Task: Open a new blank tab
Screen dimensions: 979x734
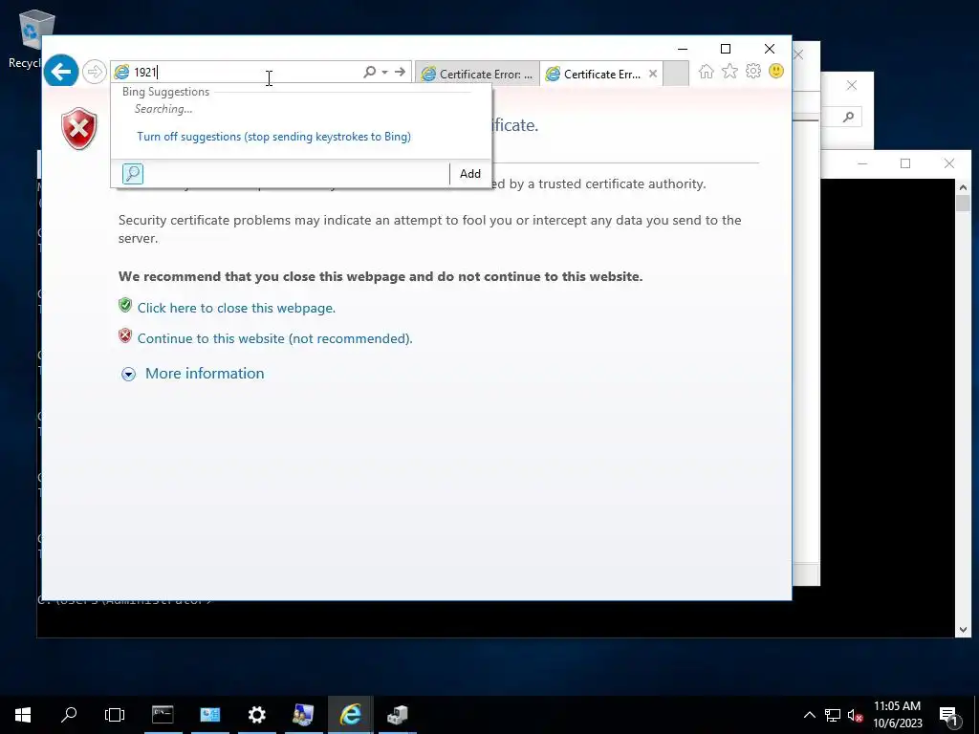Action: tap(676, 74)
